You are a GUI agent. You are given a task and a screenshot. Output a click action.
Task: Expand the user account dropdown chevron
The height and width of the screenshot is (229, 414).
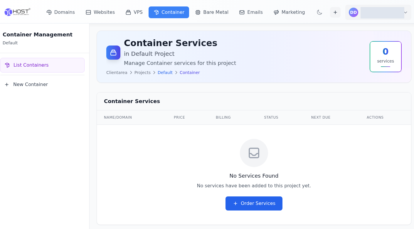[405, 12]
